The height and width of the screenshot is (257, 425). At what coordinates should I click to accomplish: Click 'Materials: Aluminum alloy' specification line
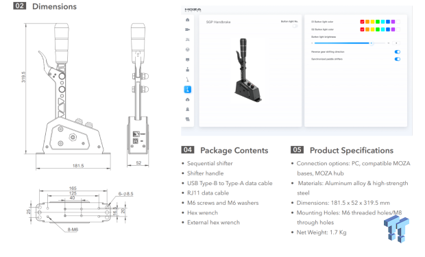(x=352, y=188)
